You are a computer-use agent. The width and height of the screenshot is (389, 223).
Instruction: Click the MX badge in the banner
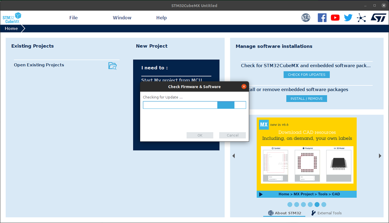click(x=264, y=125)
